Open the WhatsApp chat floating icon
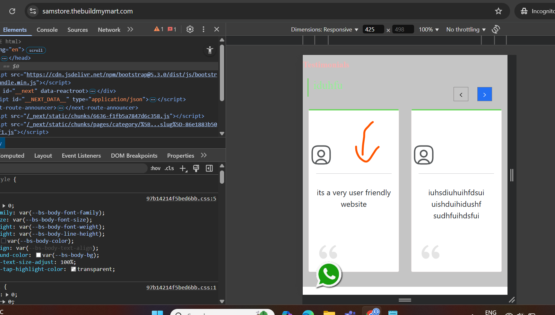Viewport: 555px width, 315px height. click(329, 275)
